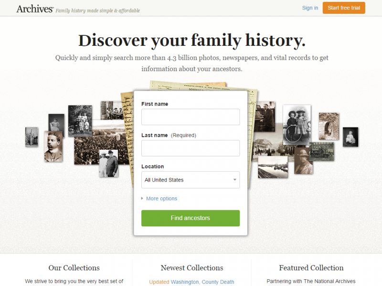The image size is (382, 286).
Task: Select the mustached man portrait photo
Action: coord(53,146)
